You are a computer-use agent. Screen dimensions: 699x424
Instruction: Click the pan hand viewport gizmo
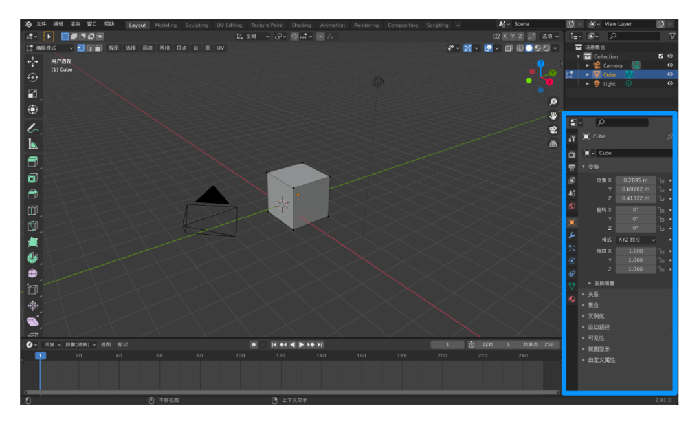[553, 116]
